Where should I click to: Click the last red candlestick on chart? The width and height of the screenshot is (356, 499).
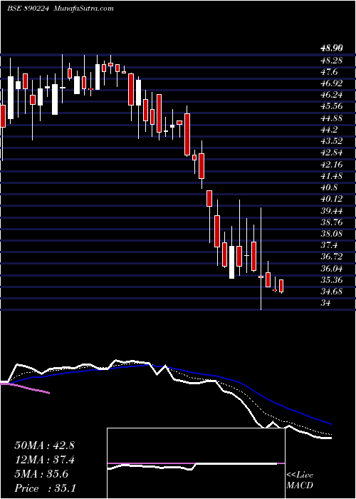[x=281, y=286]
